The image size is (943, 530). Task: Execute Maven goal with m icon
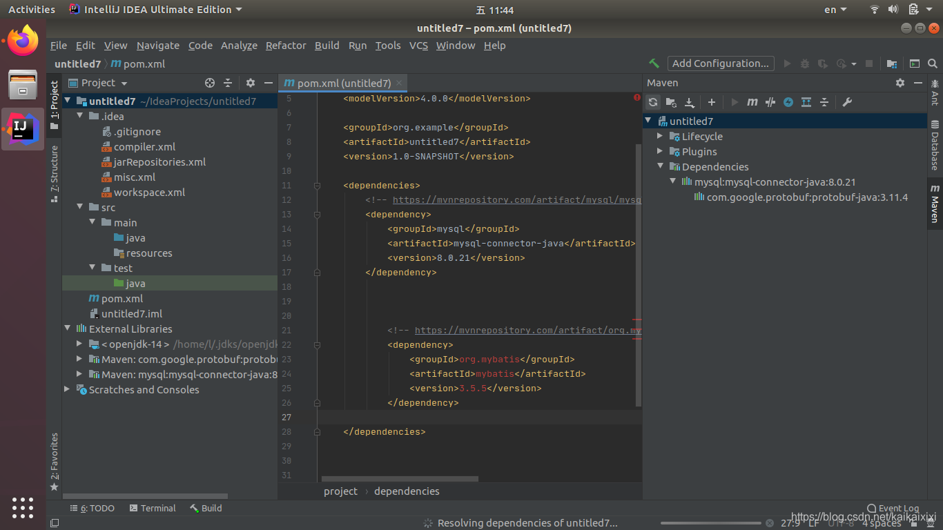click(x=752, y=102)
